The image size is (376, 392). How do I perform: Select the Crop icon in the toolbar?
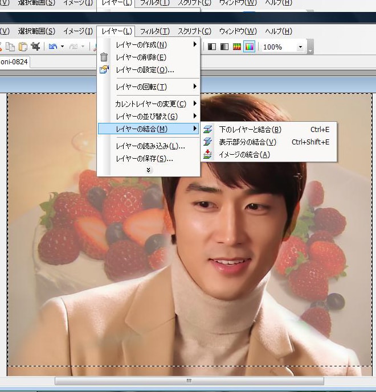click(36, 47)
